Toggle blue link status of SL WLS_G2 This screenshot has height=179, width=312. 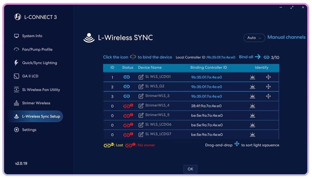pos(127,87)
